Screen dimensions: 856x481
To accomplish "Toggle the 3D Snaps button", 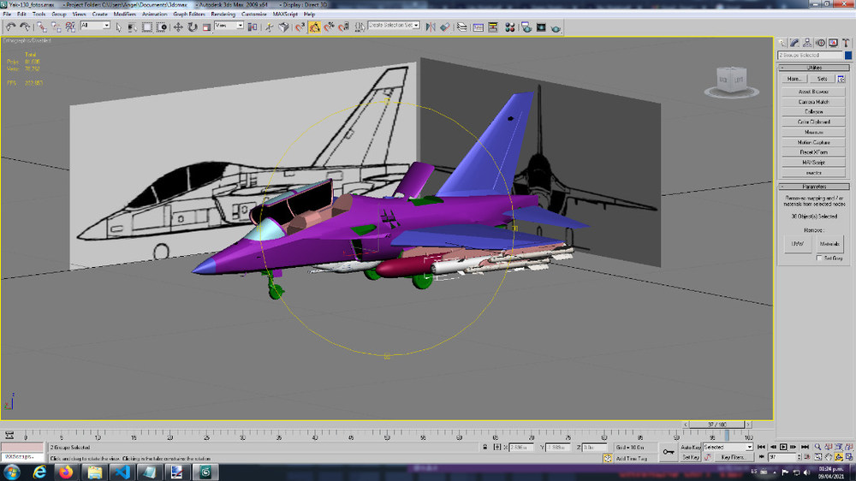I will [x=300, y=27].
